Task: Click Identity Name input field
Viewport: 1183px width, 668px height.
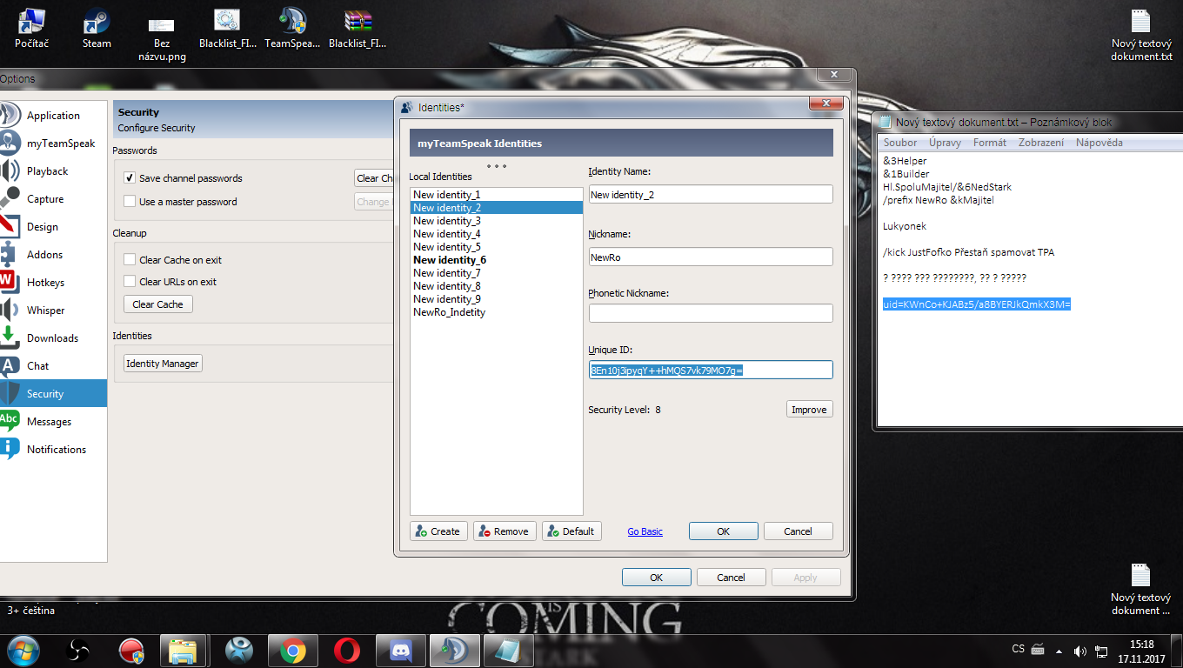Action: coord(711,195)
